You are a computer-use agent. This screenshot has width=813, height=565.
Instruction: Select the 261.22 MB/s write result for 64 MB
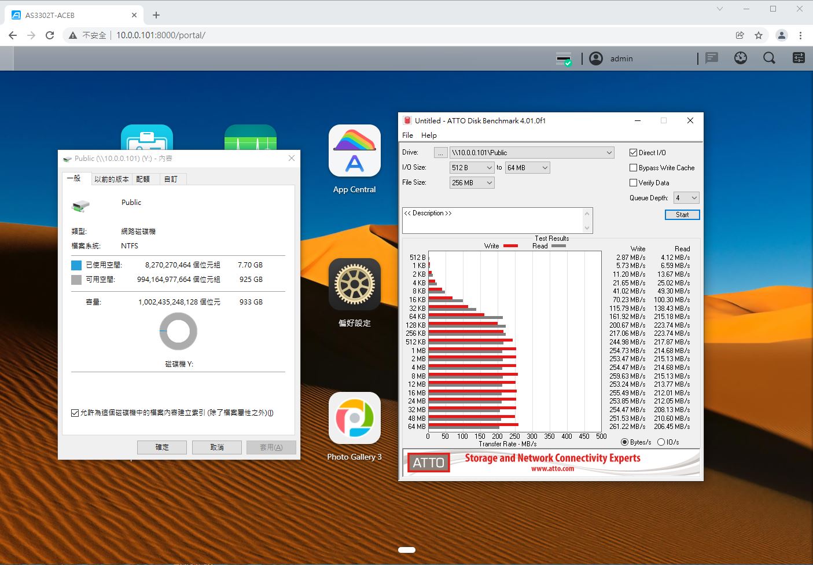627,427
